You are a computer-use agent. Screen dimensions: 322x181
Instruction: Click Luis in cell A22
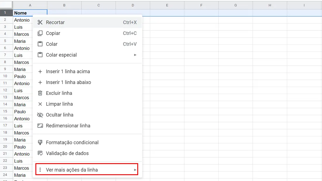(18, 161)
